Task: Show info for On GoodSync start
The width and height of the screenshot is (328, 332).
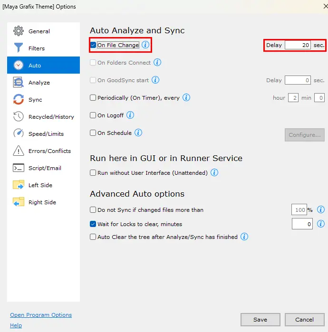Action: [155, 80]
